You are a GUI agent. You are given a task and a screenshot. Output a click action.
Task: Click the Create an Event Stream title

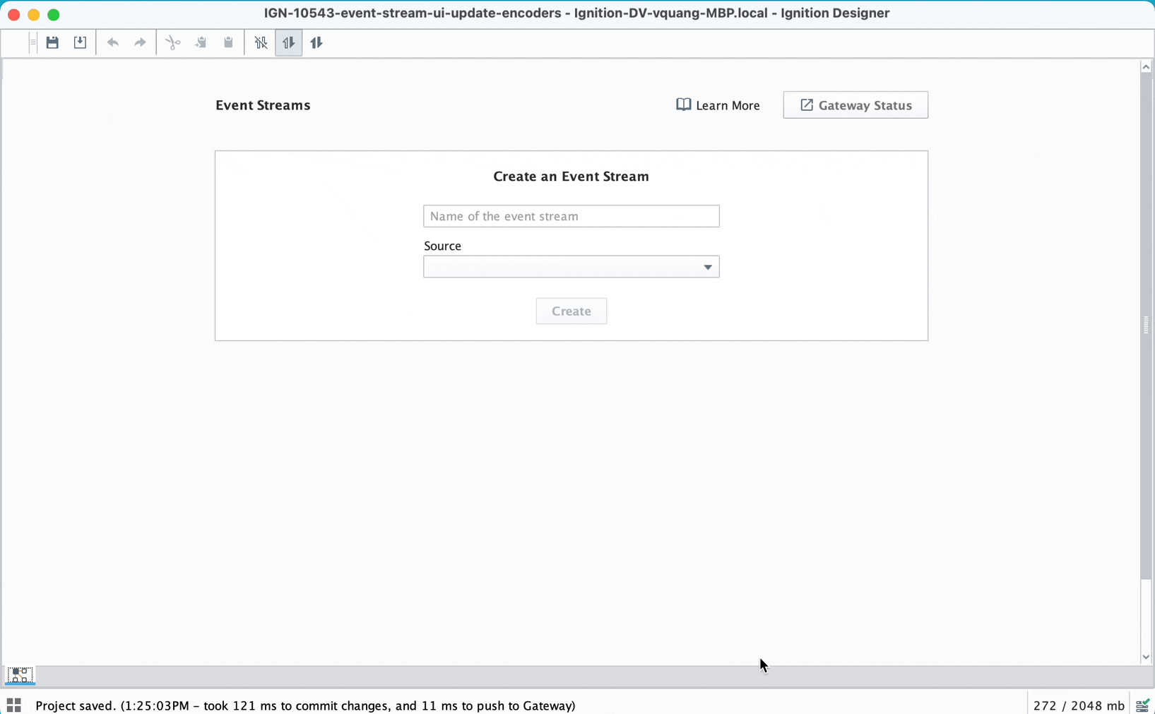(571, 177)
